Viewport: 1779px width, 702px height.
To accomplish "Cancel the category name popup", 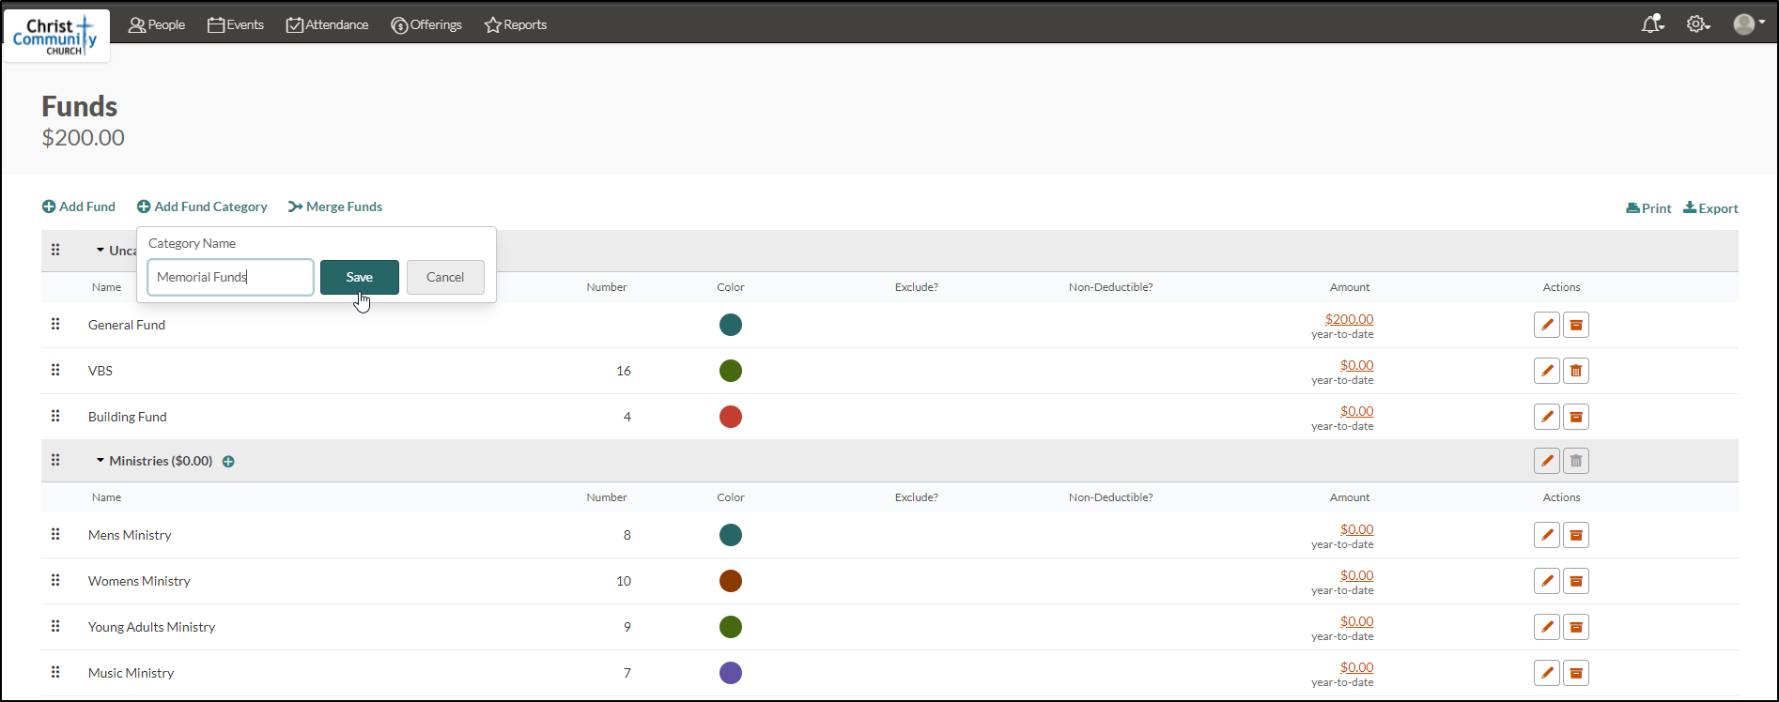I will coord(445,277).
